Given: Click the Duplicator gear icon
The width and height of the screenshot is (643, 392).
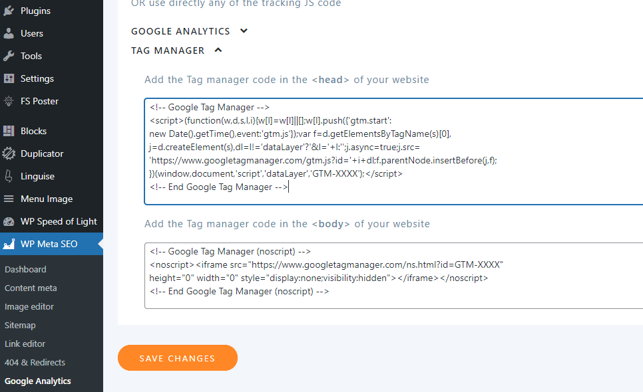Looking at the screenshot, I should (x=9, y=153).
